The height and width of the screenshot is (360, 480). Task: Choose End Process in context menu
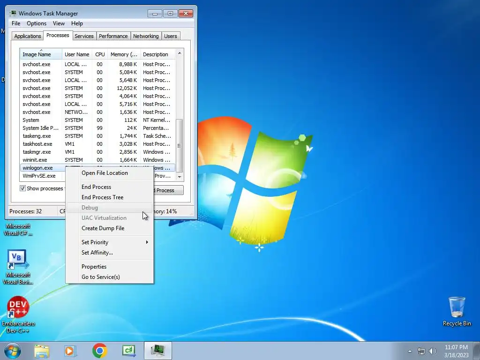pos(110,187)
